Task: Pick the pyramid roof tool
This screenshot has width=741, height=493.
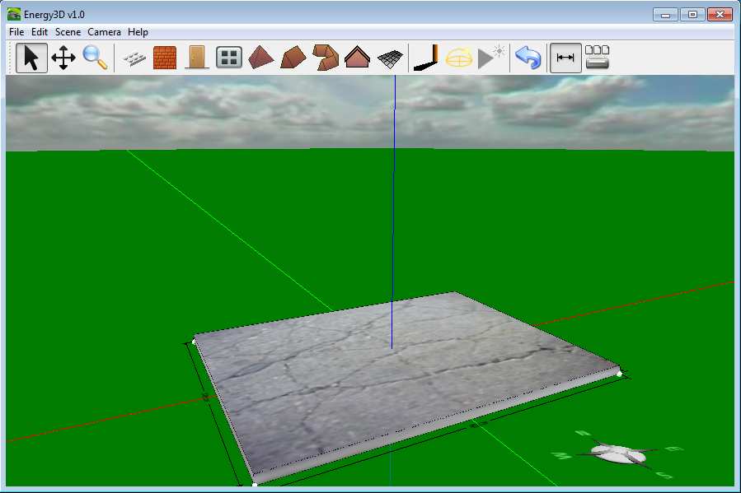Action: point(260,58)
